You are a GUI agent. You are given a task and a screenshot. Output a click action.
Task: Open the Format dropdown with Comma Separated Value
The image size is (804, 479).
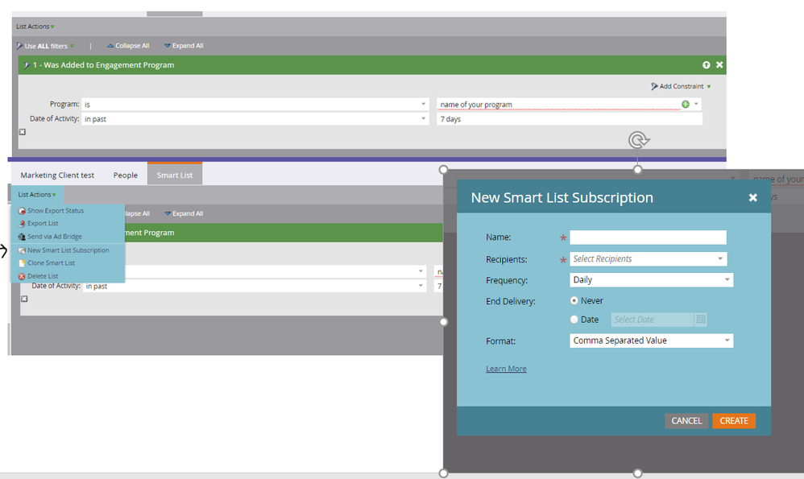coord(651,341)
